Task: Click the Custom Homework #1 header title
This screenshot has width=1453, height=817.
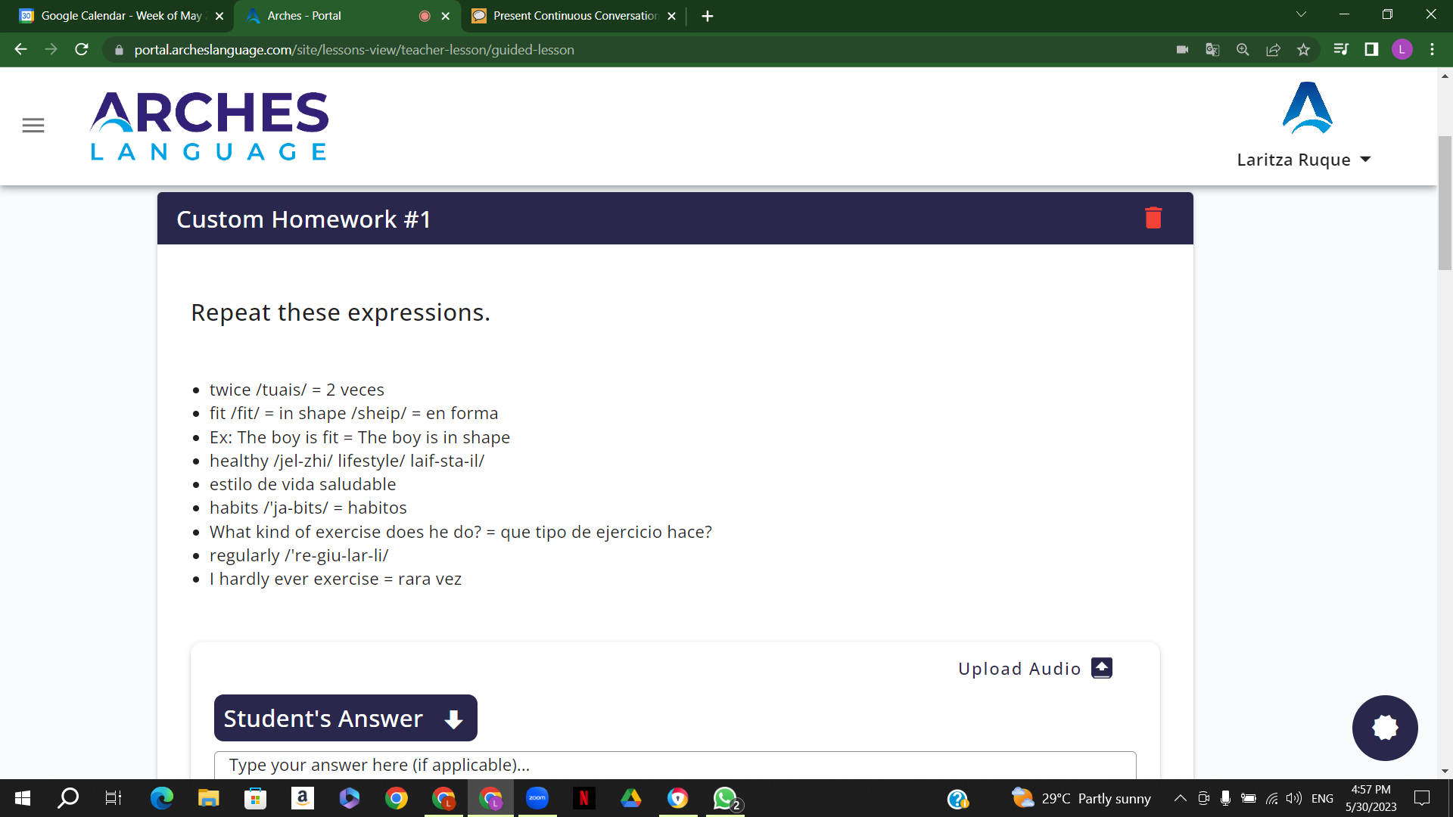Action: (303, 219)
